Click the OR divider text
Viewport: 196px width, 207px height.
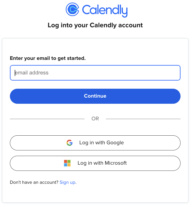tap(95, 119)
